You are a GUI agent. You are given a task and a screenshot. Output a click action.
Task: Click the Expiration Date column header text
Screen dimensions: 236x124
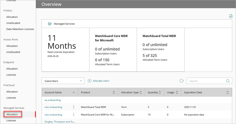point(193,92)
